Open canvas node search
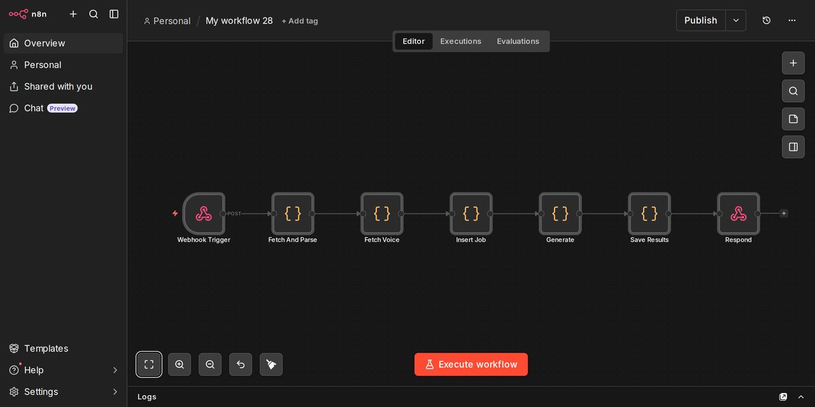This screenshot has width=815, height=407. coord(793,91)
